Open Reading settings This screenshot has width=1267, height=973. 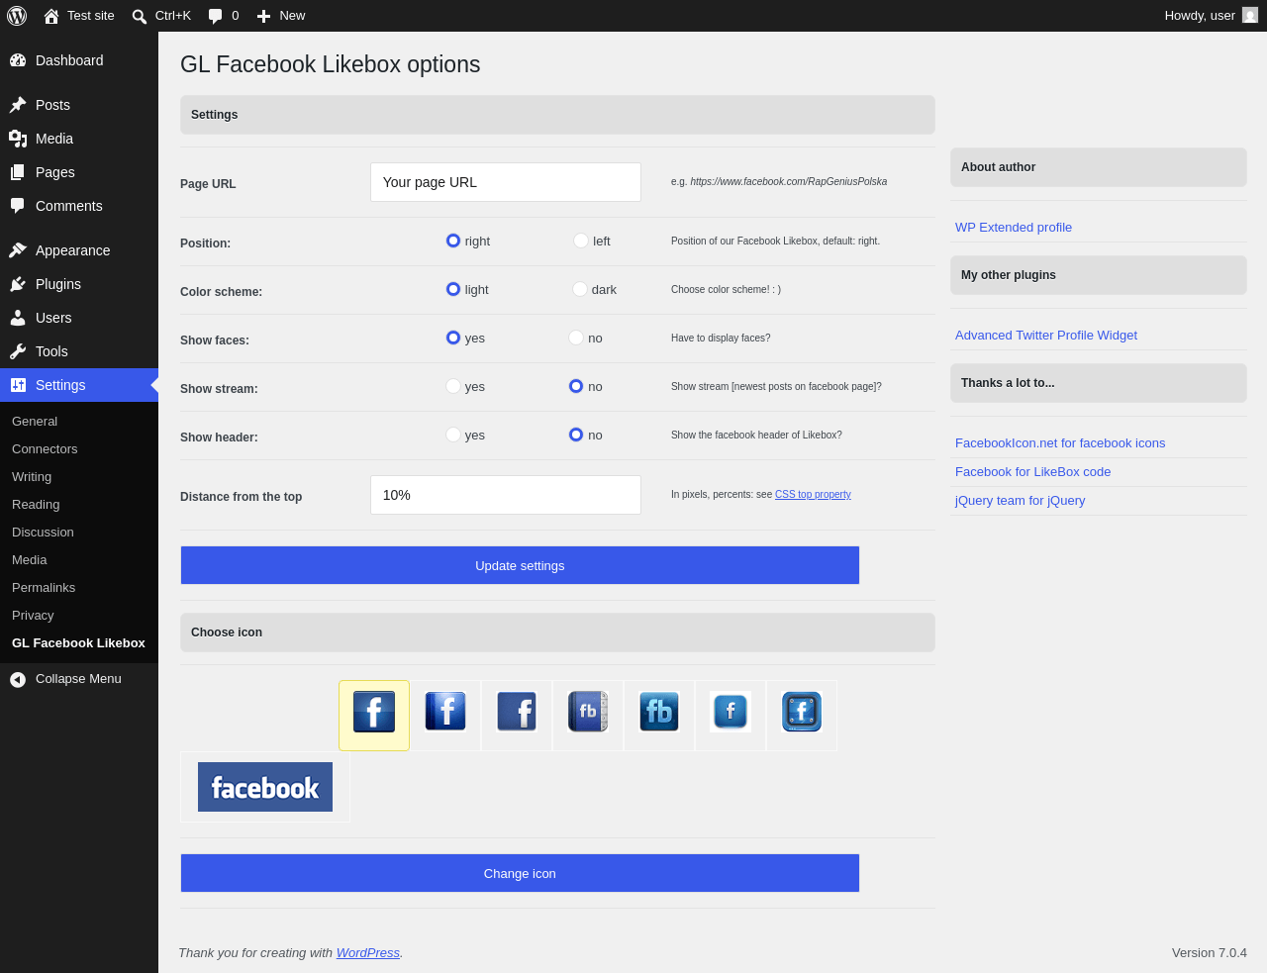(x=36, y=505)
